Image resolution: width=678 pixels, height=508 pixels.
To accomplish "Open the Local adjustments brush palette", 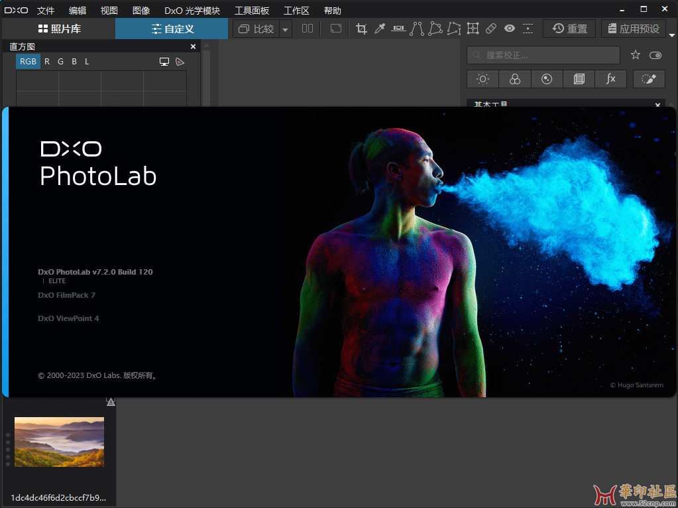I will click(x=649, y=79).
